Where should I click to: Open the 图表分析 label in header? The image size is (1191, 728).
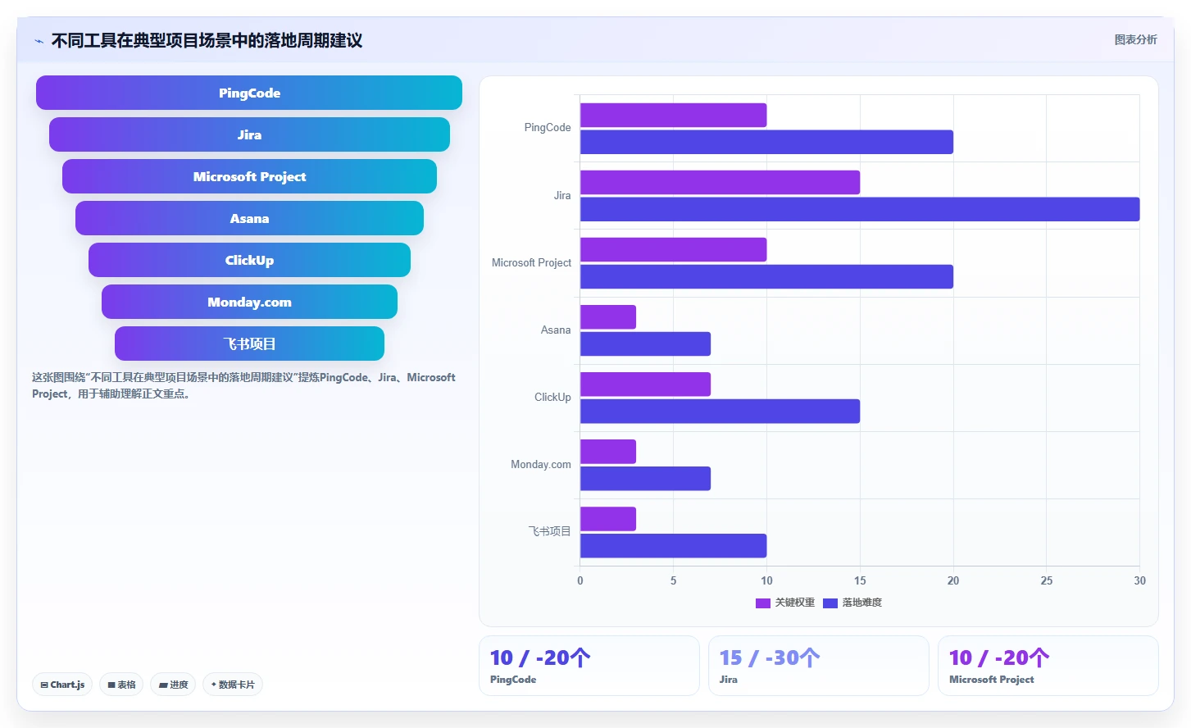pos(1135,39)
